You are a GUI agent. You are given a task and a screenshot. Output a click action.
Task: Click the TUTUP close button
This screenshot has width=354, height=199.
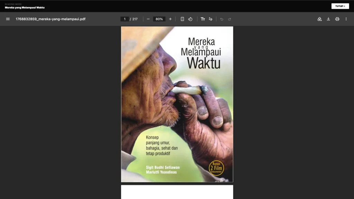(340, 6)
